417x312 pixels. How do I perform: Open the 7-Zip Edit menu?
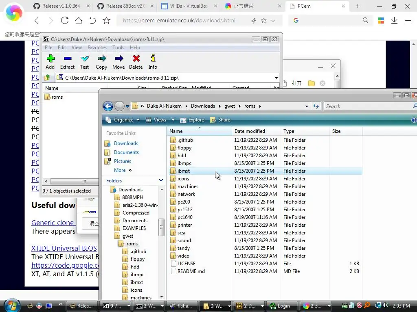62,48
